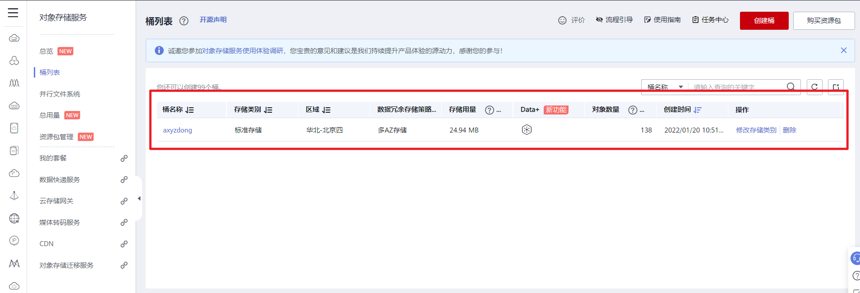Click the help icon beside 对象数量

[633, 110]
